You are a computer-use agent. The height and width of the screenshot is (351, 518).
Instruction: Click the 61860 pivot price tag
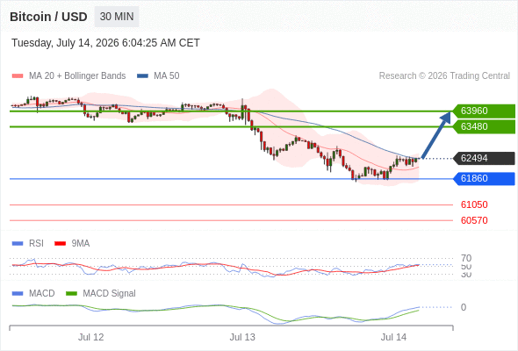point(484,179)
